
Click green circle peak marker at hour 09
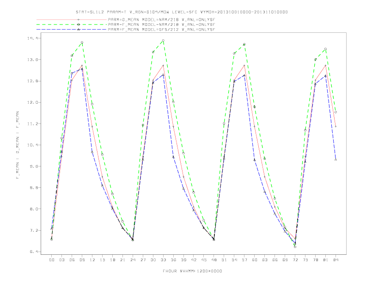82,43
